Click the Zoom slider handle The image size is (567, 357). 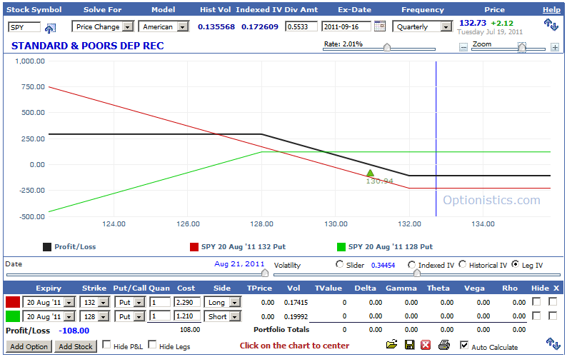[x=521, y=47]
